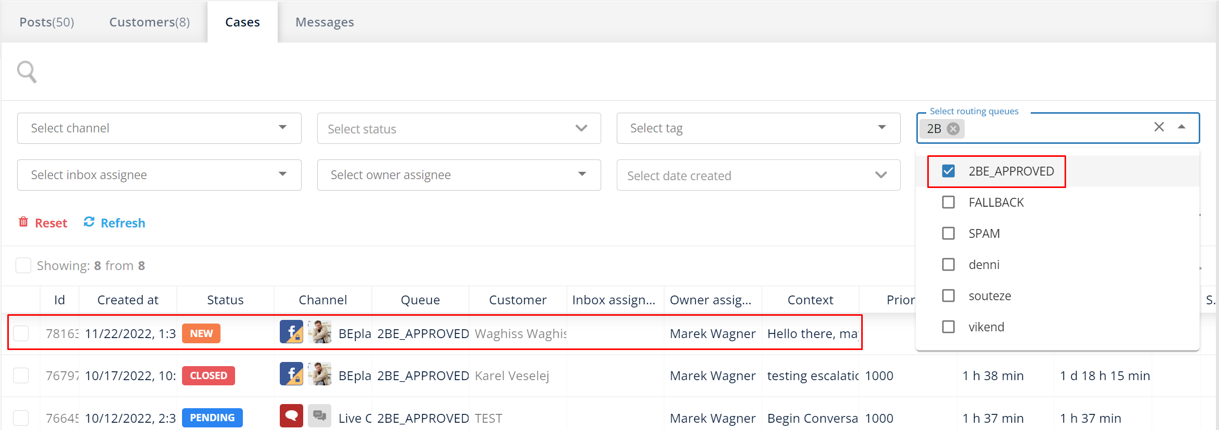The width and height of the screenshot is (1219, 430).
Task: Click grey chat bubbles icon in PENDING row
Action: [x=319, y=416]
